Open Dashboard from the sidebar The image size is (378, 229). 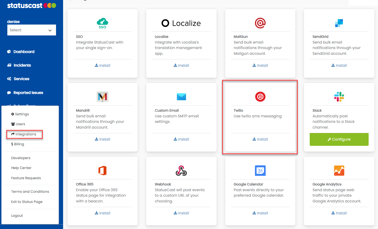(21, 52)
